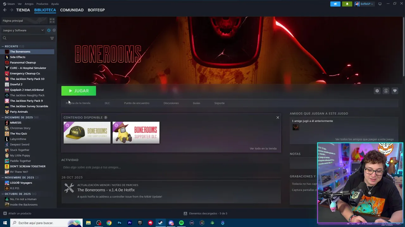Open the downloads status icon at bottom
Screen dimensions: 405x227
click(x=185, y=213)
